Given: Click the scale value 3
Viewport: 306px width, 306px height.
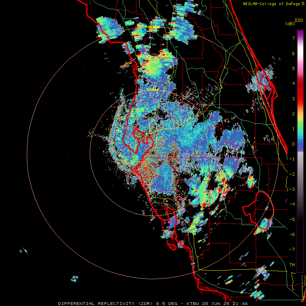Looking at the screenshot, I should (x=293, y=99).
